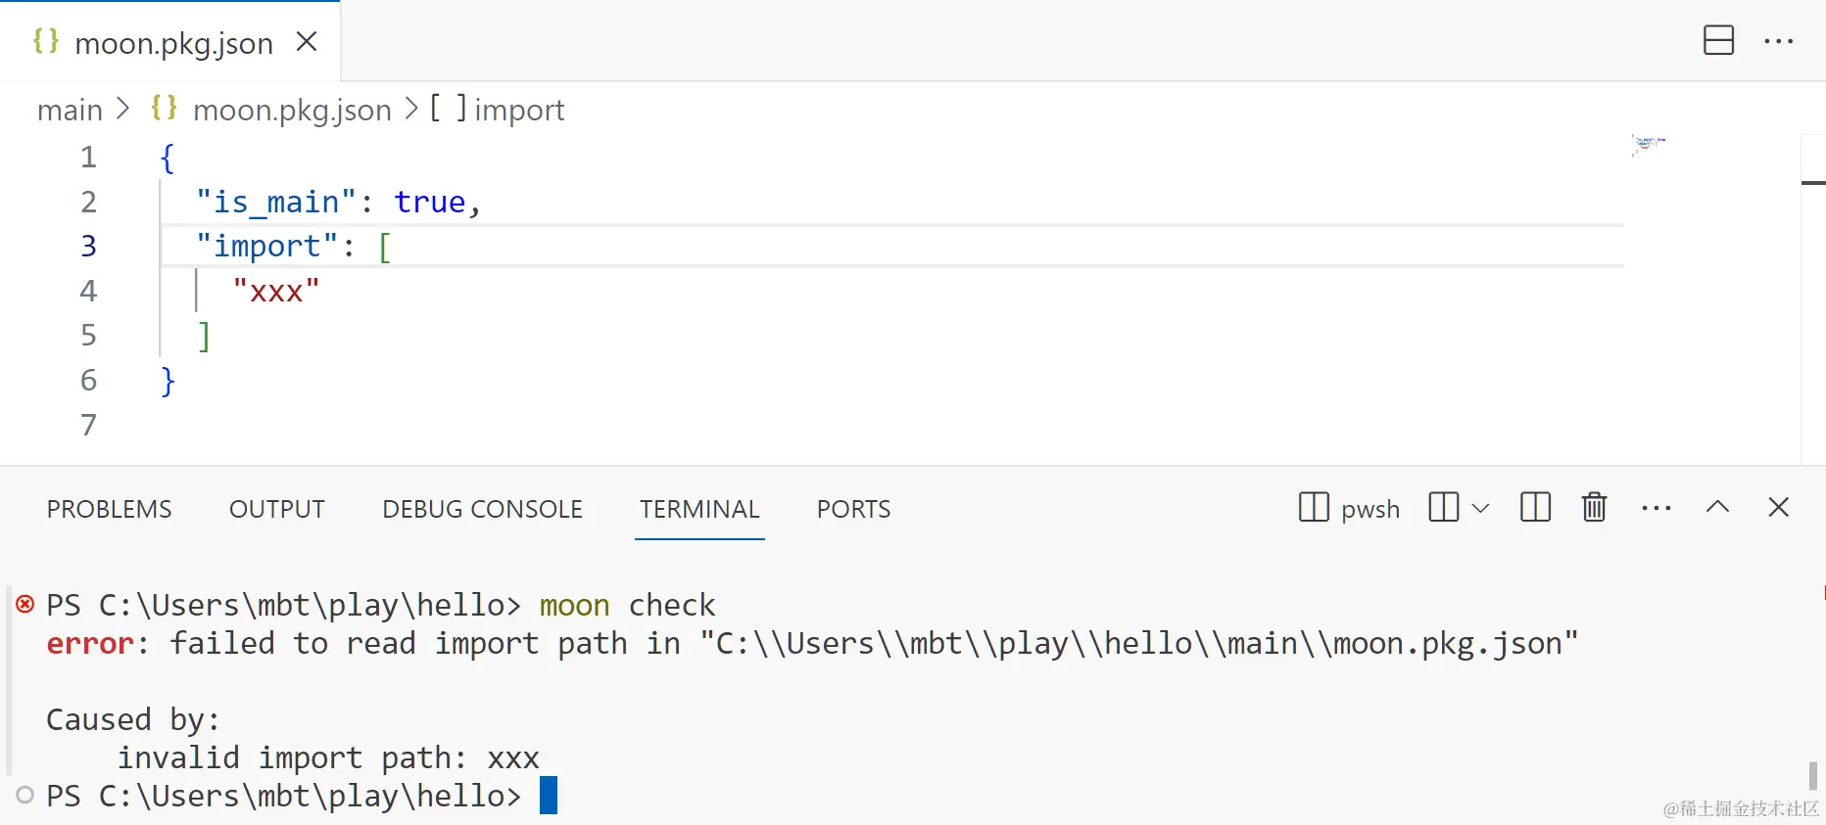The image size is (1826, 825).
Task: Click the 'true' value in the editor
Action: [429, 202]
